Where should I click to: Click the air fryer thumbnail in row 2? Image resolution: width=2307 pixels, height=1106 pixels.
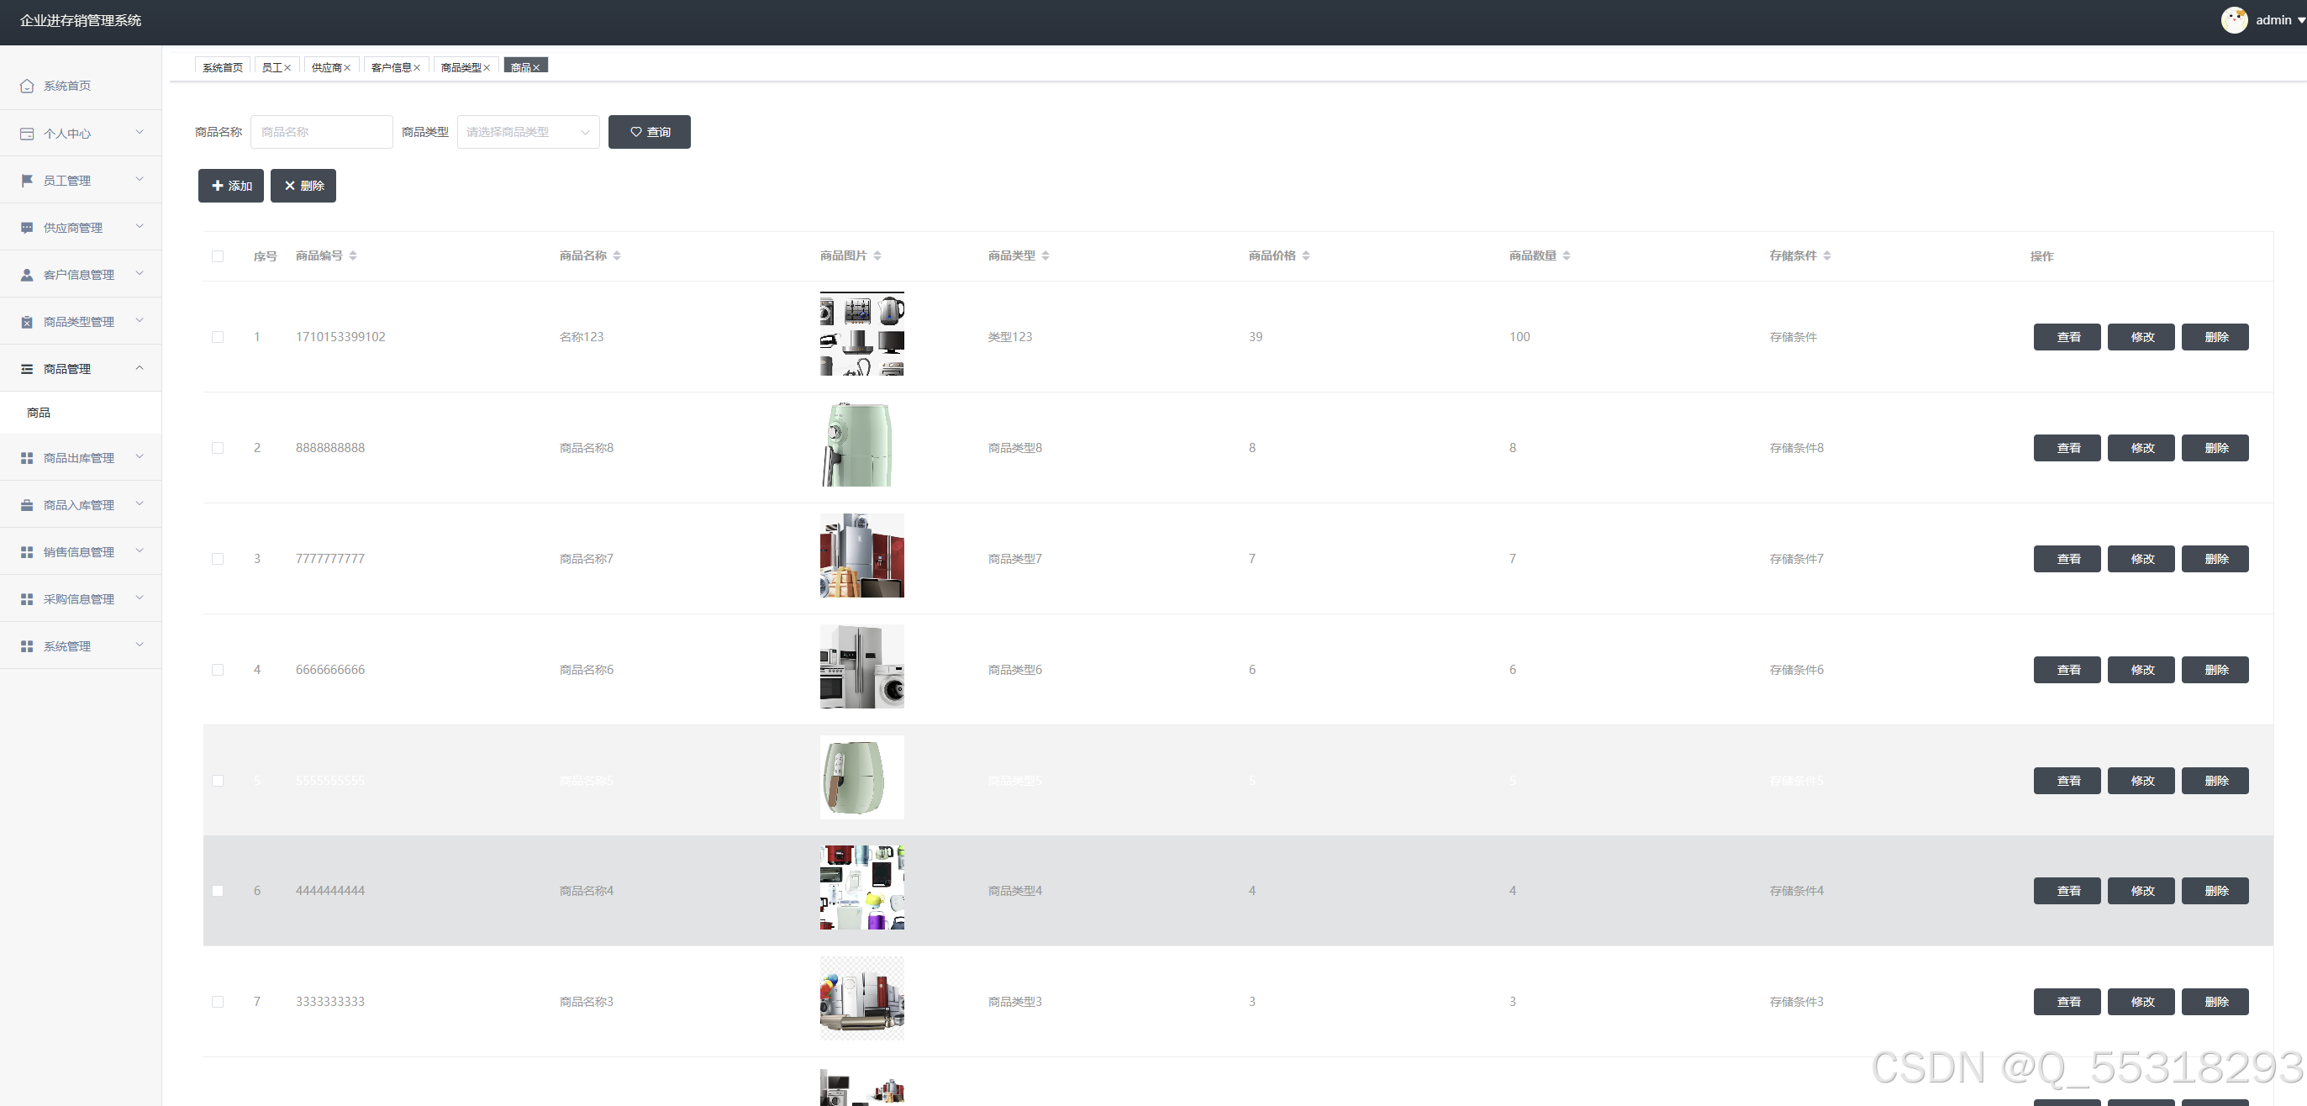pos(860,445)
